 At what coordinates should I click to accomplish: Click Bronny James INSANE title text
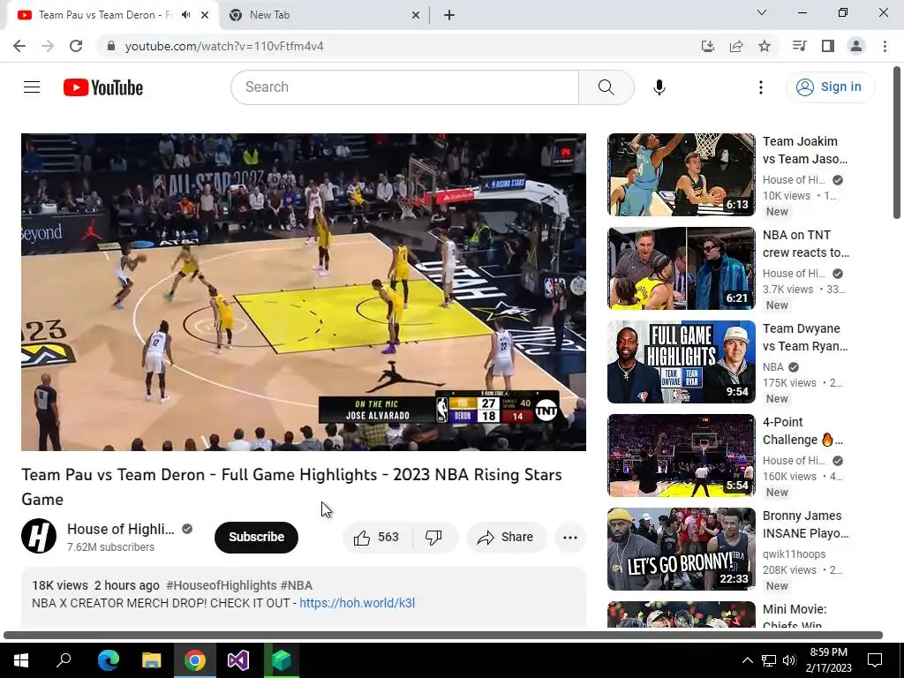tap(805, 524)
